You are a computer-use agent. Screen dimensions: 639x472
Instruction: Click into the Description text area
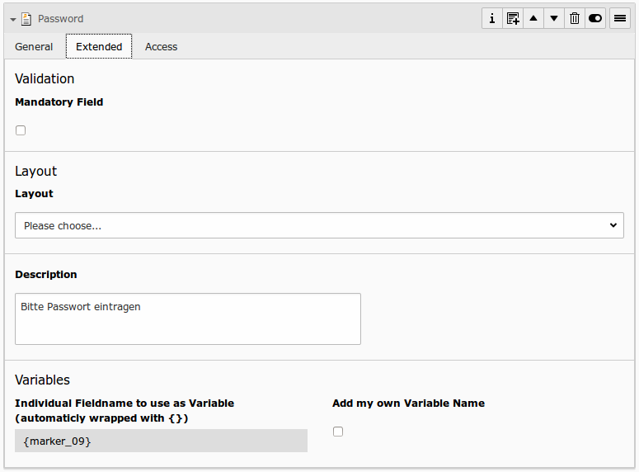(188, 319)
